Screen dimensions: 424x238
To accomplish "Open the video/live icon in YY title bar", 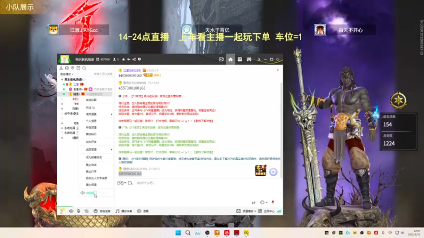I will pyautogui.click(x=221, y=59).
